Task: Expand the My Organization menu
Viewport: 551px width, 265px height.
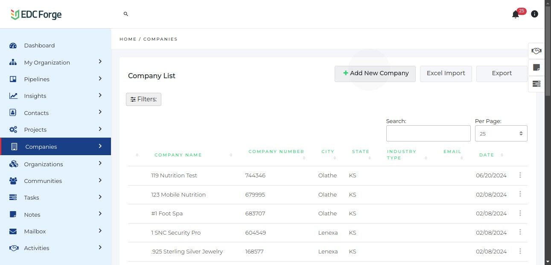Action: tap(55, 62)
